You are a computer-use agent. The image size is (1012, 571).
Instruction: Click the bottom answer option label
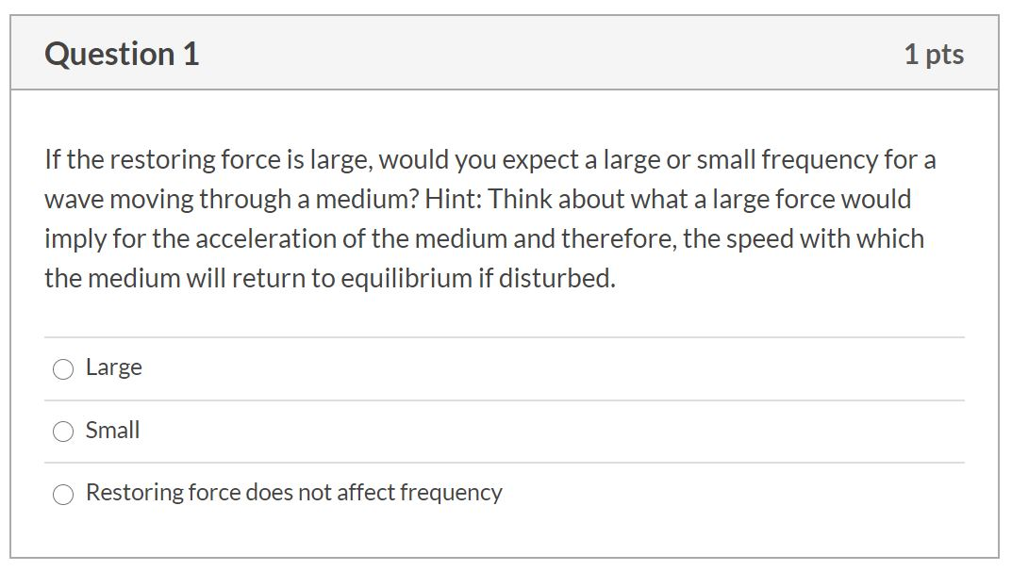click(293, 492)
